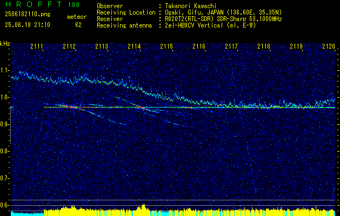
Task: Click the 2113 time marker
Action: 102,46
